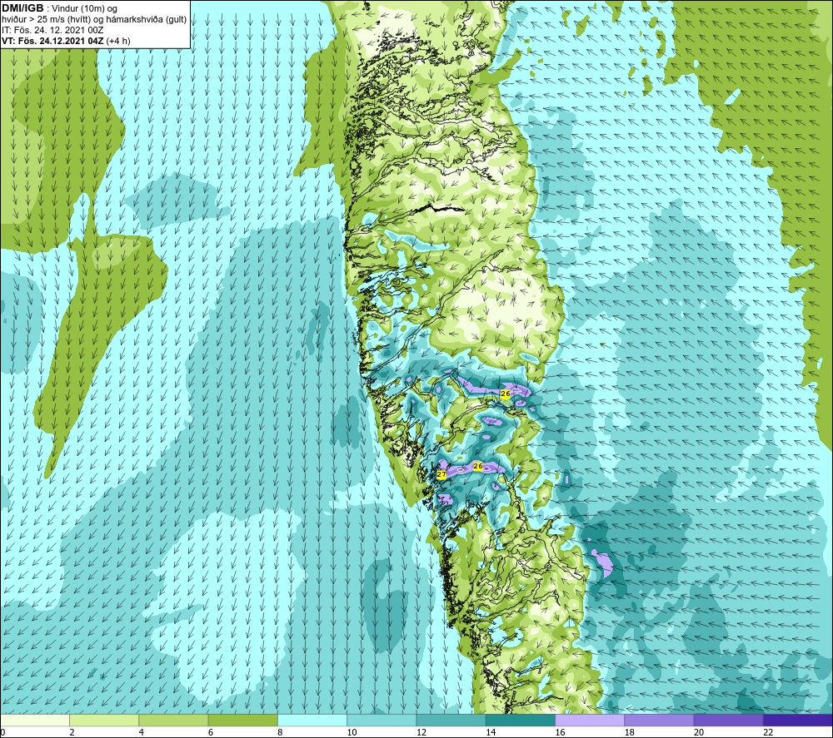Viewport: 833px width, 738px height.
Task: Click the 18–20 m/s medium purple legend swatch
Action: pyautogui.click(x=659, y=720)
